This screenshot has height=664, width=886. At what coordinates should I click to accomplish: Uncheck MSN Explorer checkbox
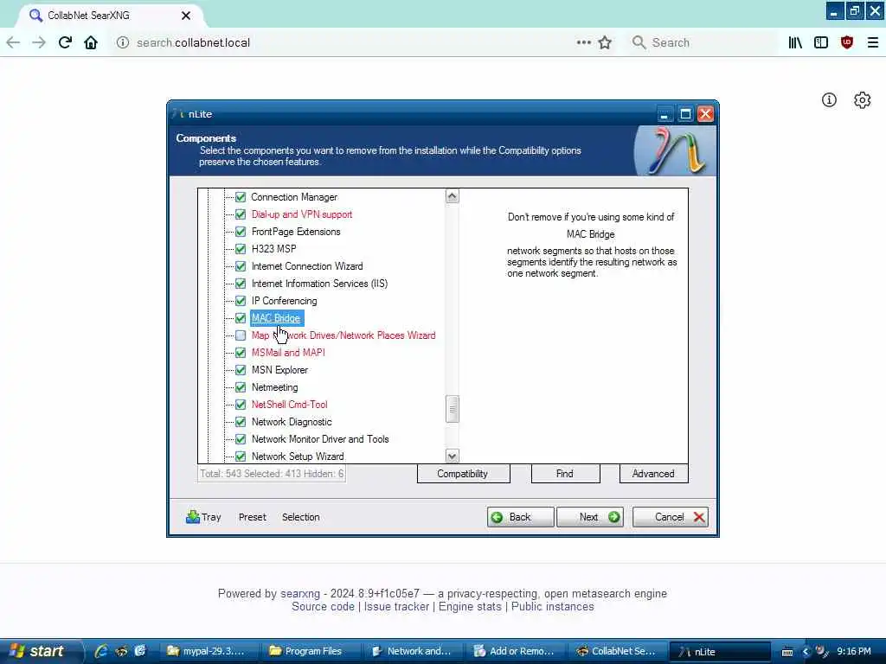(x=241, y=370)
